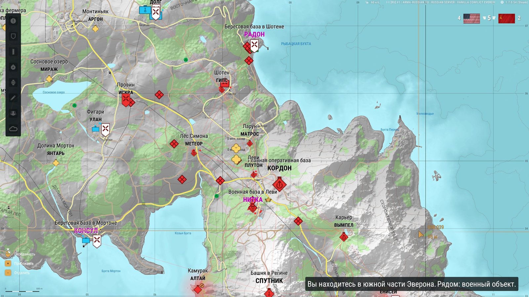Open the objectives exclamation-mark tool
Image resolution: width=529 pixels, height=297 pixels.
13,21
